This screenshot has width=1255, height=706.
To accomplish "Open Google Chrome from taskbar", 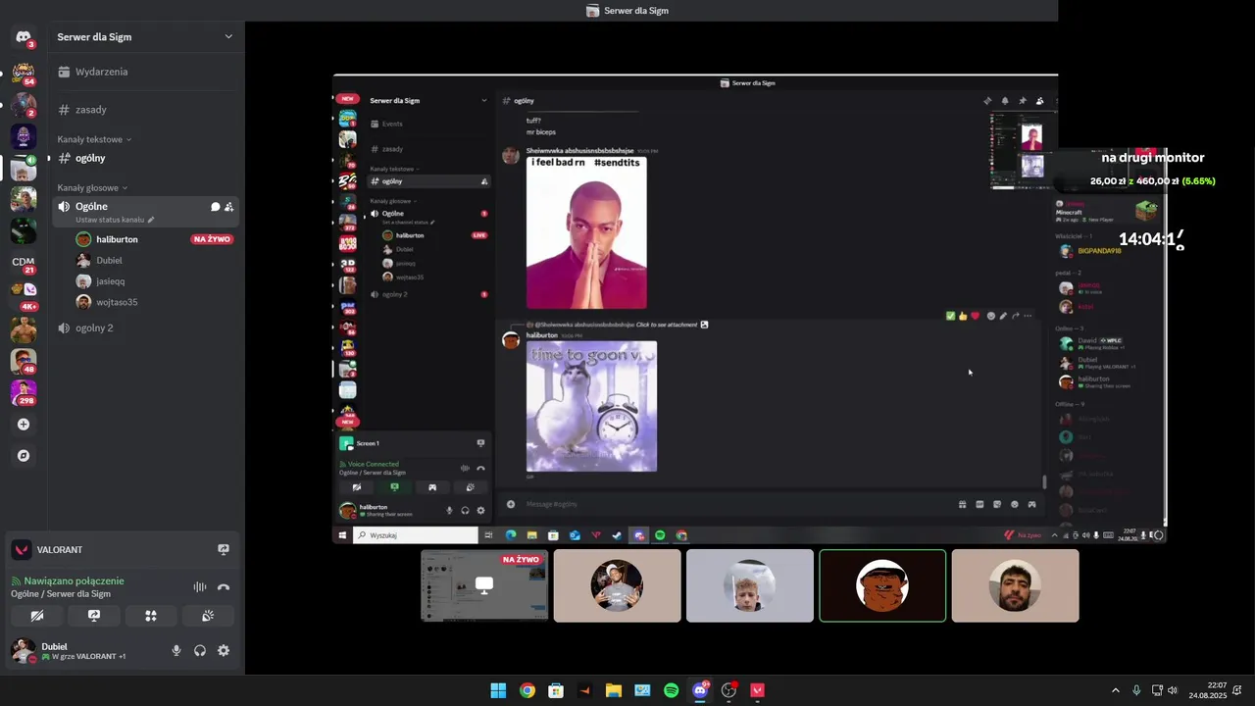I will pyautogui.click(x=527, y=690).
